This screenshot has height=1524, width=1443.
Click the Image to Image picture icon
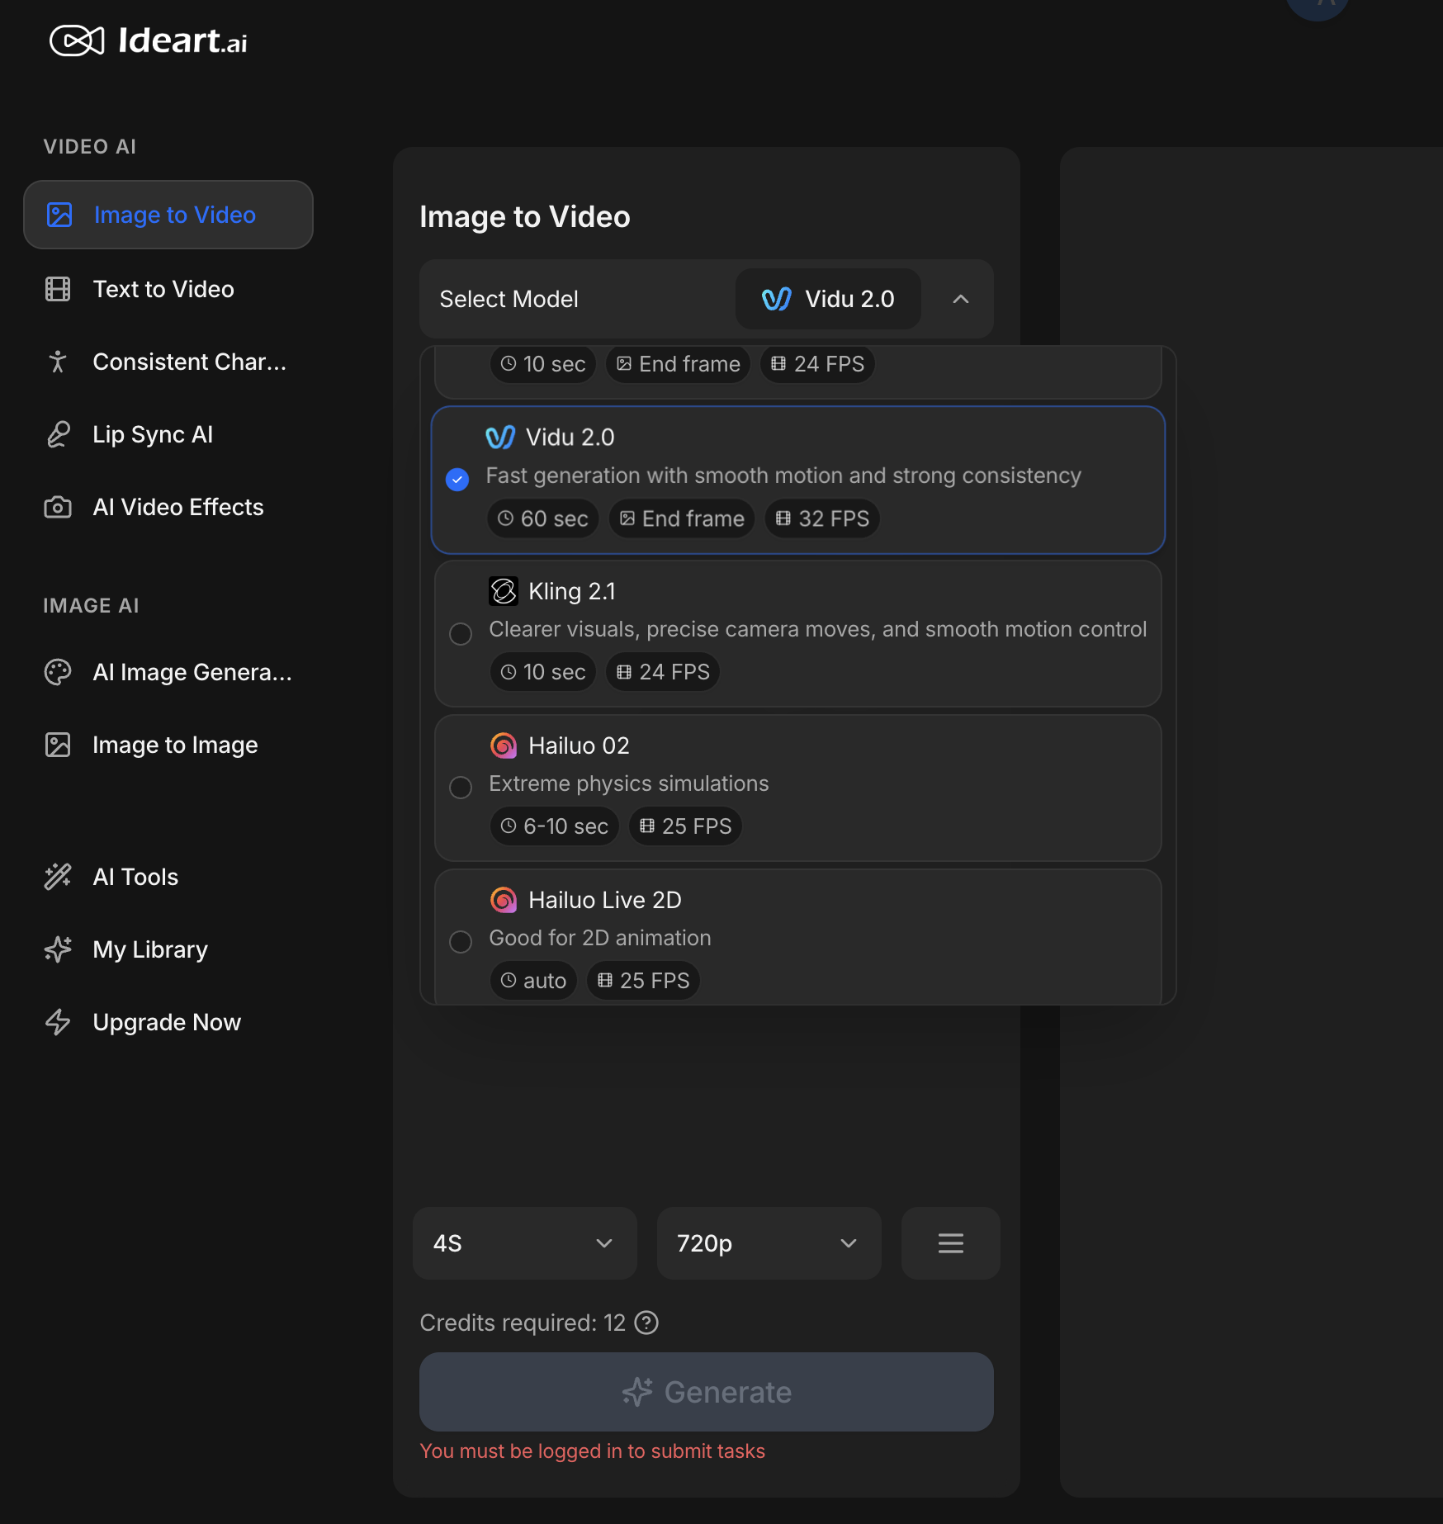pyautogui.click(x=58, y=745)
